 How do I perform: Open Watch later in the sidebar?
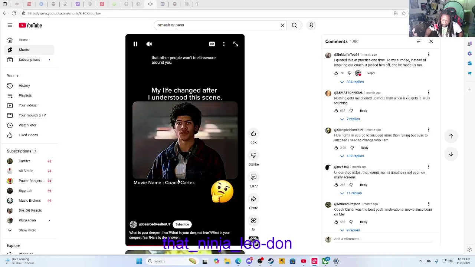[x=29, y=125]
